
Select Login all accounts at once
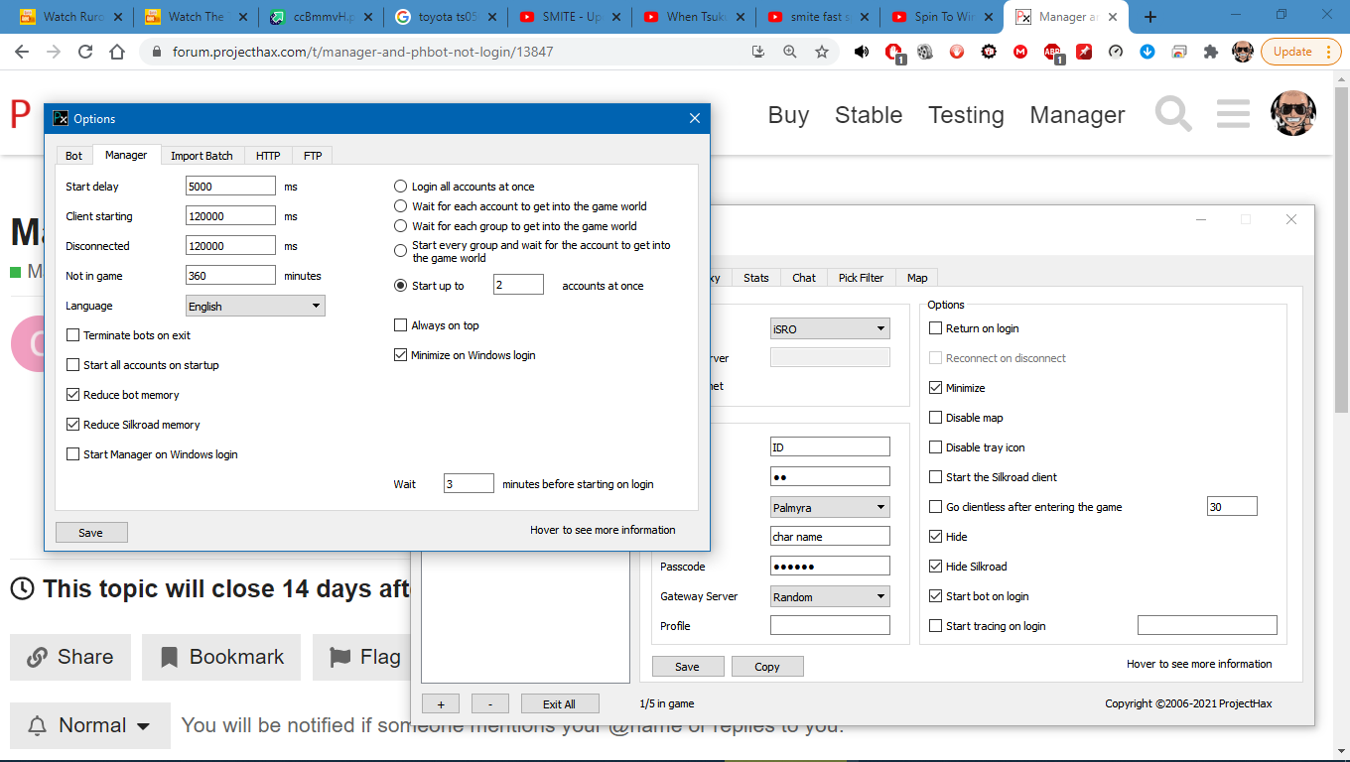point(401,187)
